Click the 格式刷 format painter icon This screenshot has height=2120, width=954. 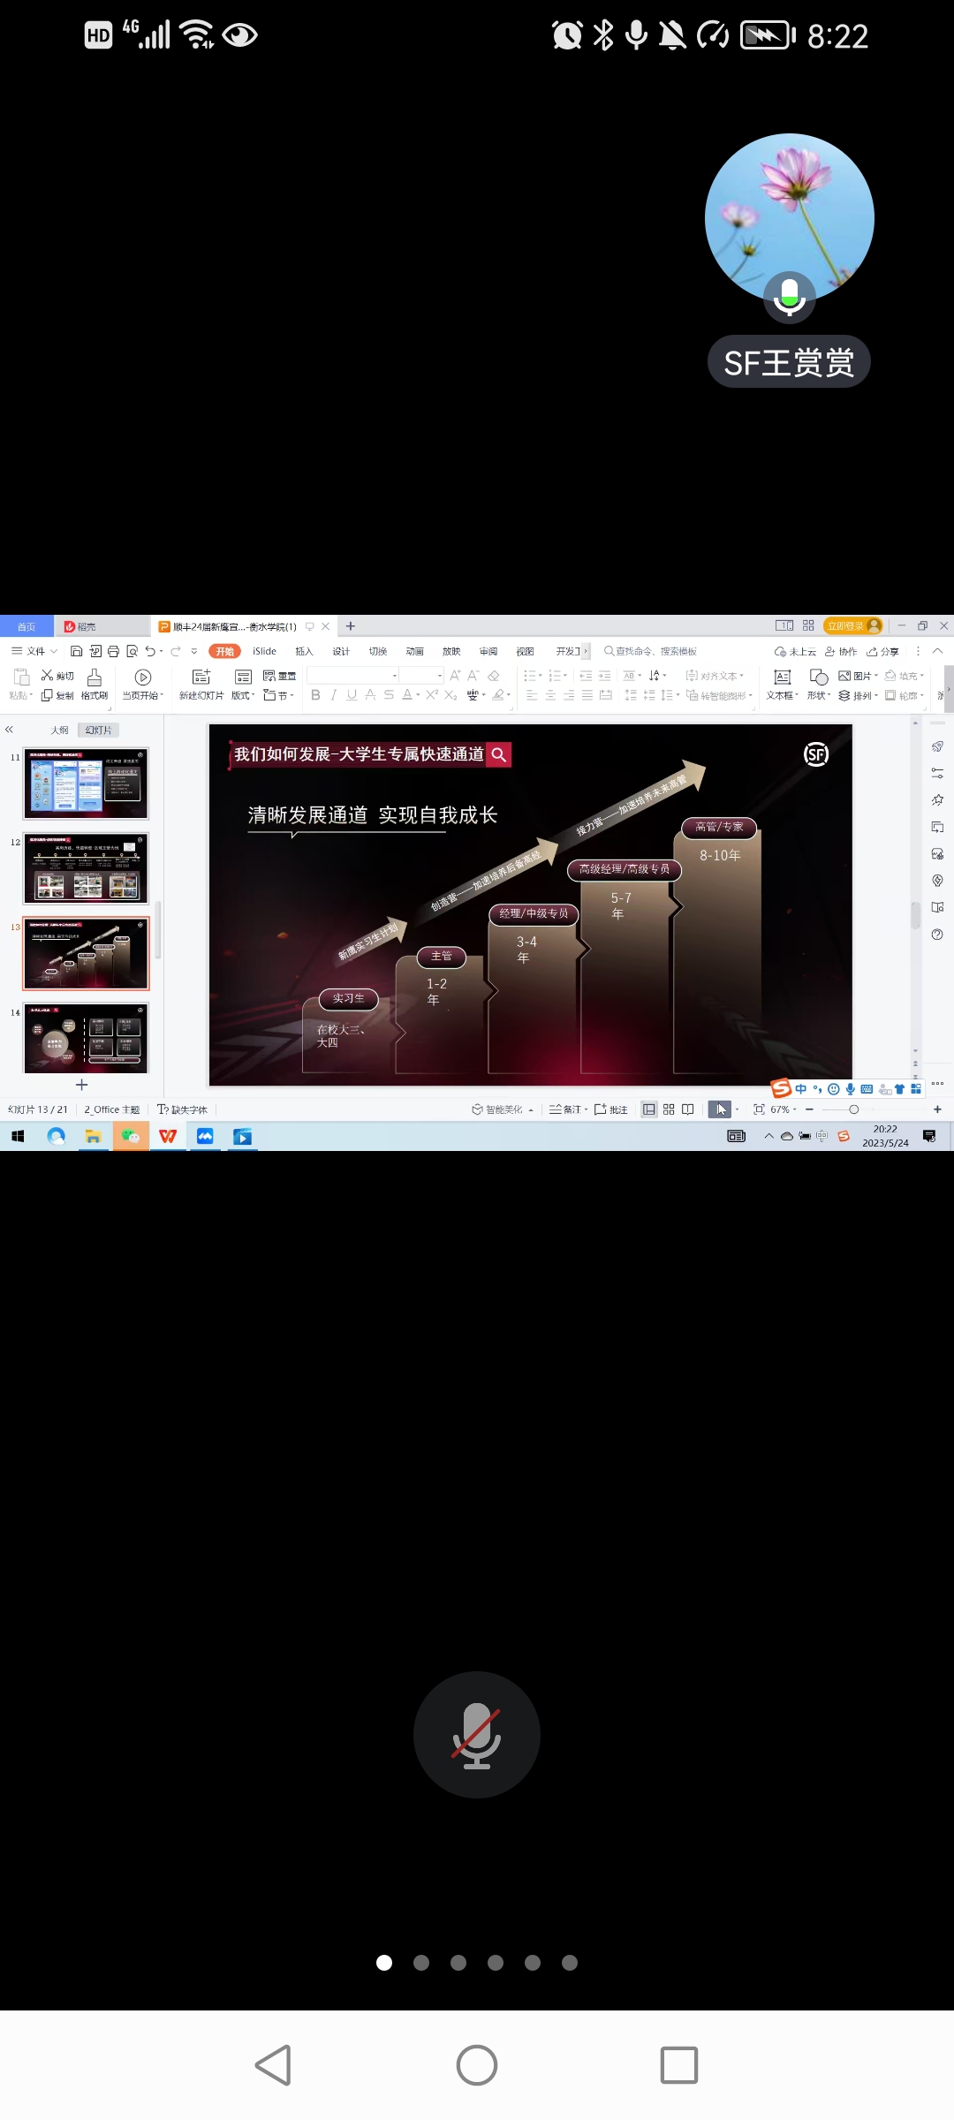click(95, 677)
